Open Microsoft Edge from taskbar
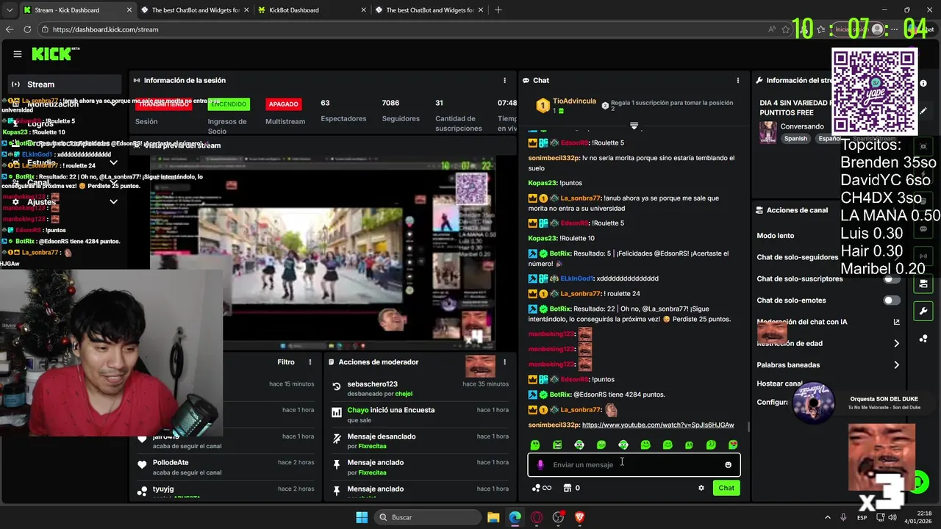Image resolution: width=941 pixels, height=529 pixels. [515, 517]
